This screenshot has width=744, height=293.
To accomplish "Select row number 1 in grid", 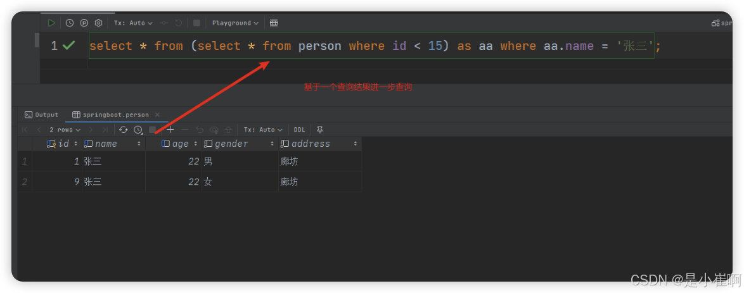I will (x=25, y=161).
